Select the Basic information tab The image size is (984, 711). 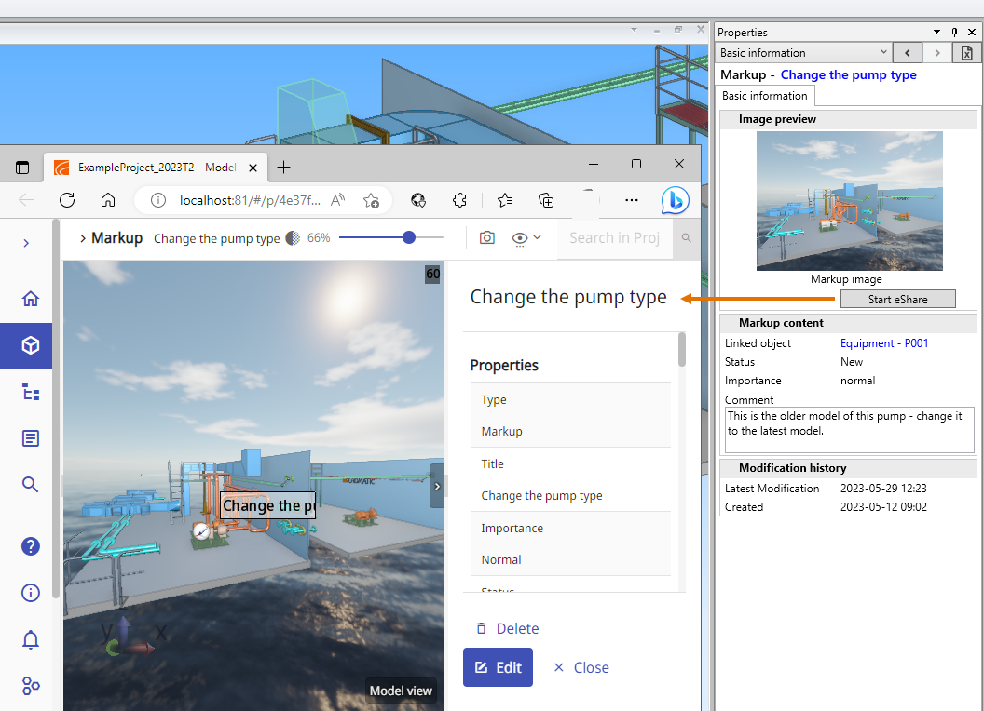coord(765,96)
